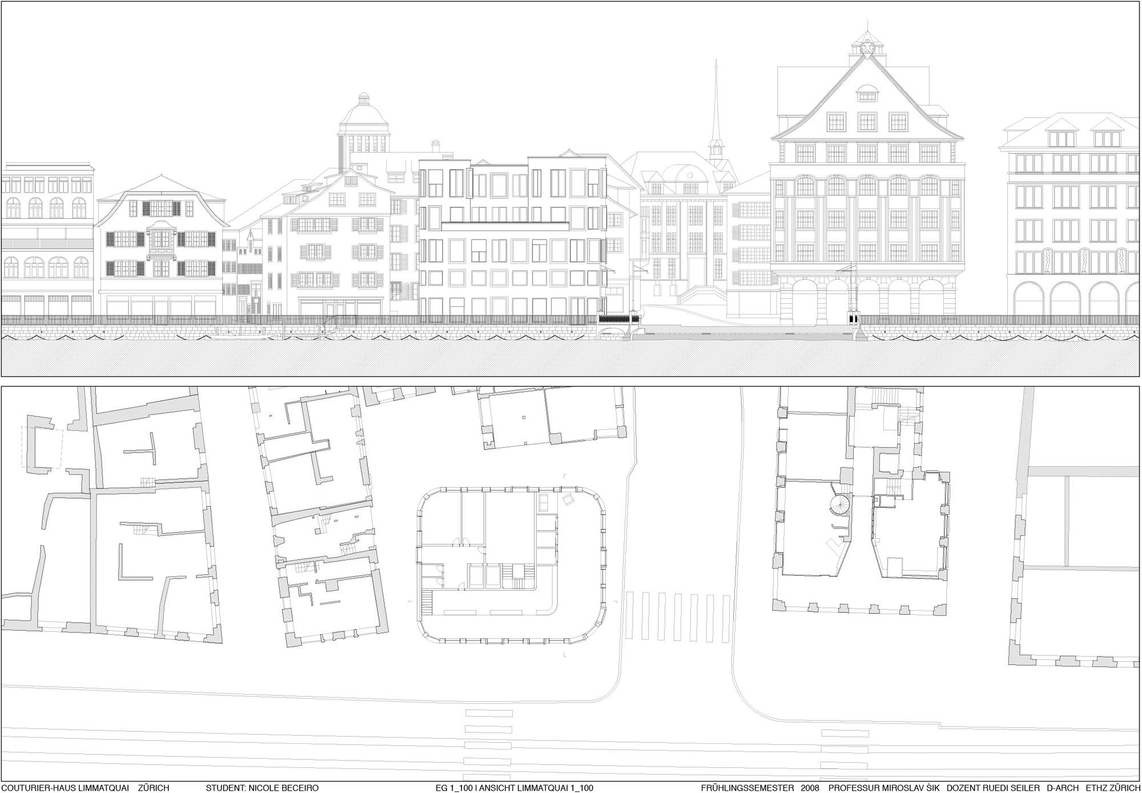Click the 'PROFESSUR MIROSLAV ŠIK' credit

click(884, 788)
